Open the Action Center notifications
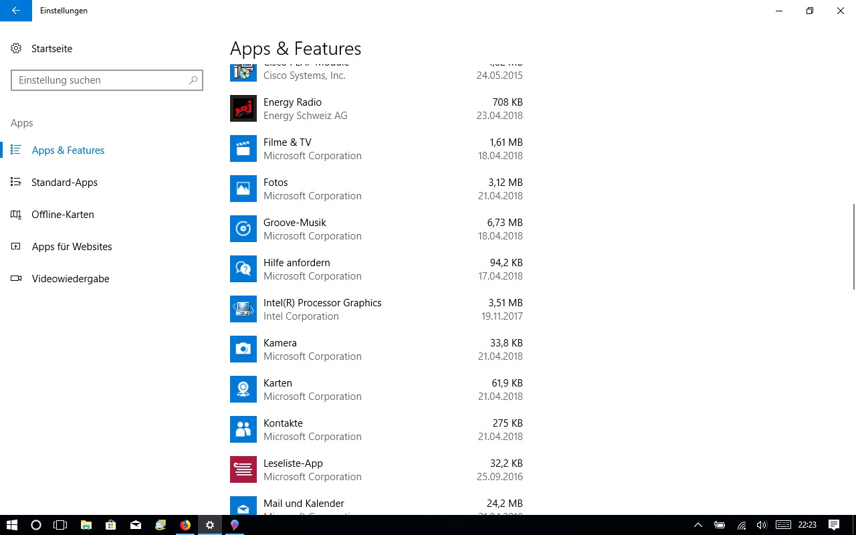The width and height of the screenshot is (856, 535). pos(834,525)
